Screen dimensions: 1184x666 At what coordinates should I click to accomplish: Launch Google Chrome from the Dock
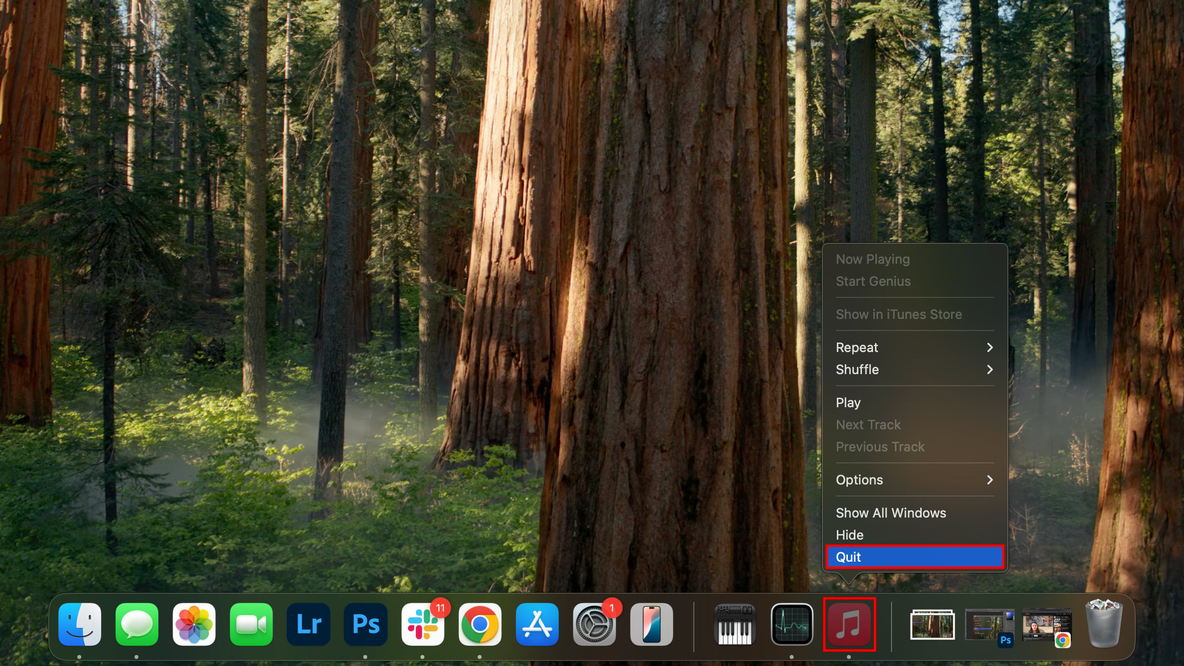coord(480,624)
